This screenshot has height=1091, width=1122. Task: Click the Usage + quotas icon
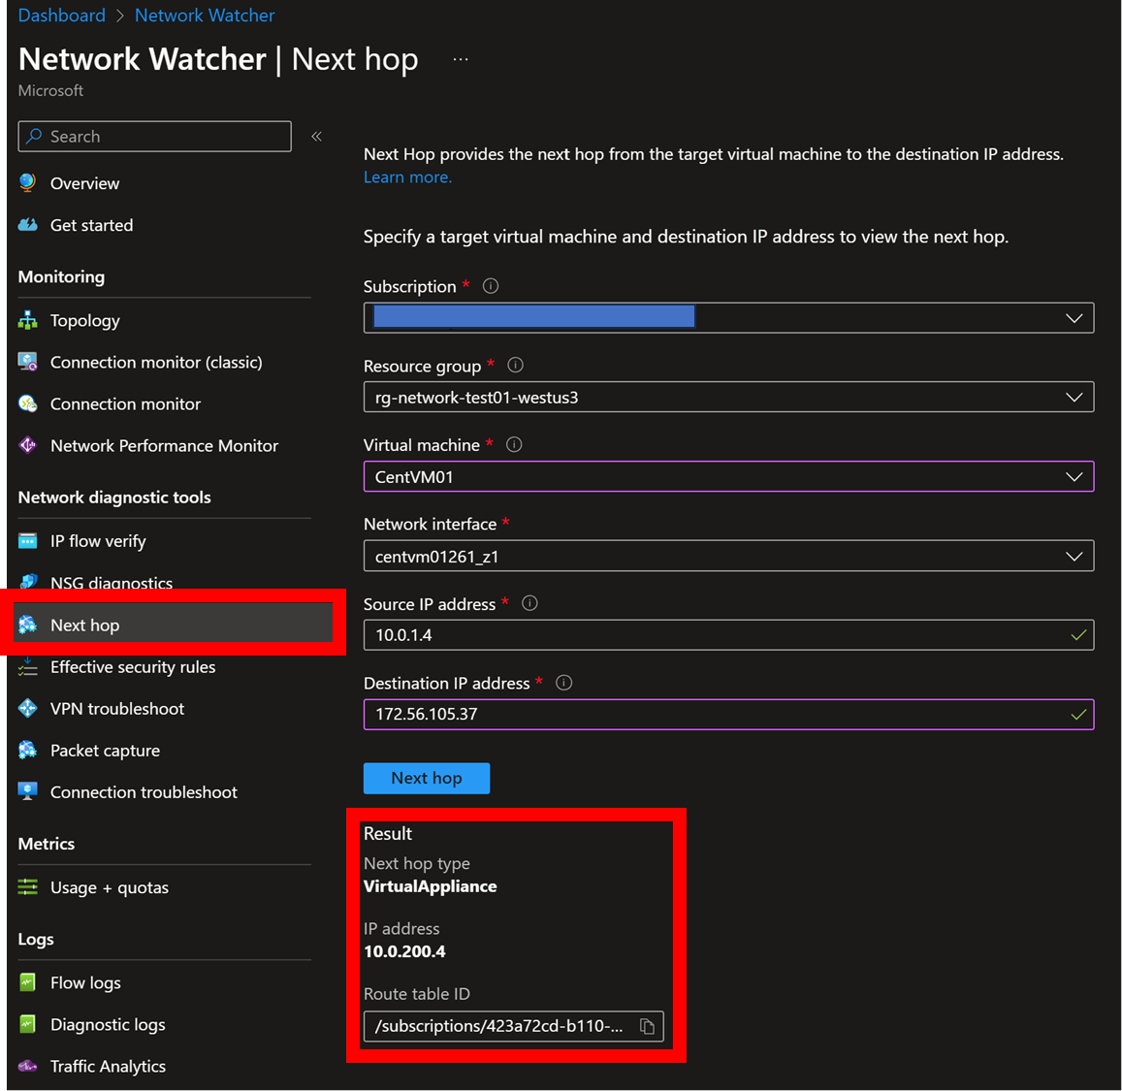click(x=27, y=887)
